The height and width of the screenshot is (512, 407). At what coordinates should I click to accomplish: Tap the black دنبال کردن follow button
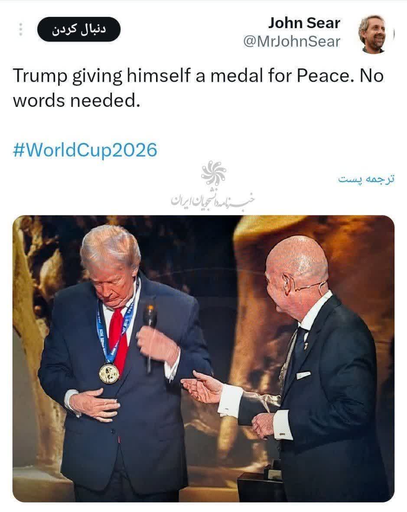pos(79,29)
